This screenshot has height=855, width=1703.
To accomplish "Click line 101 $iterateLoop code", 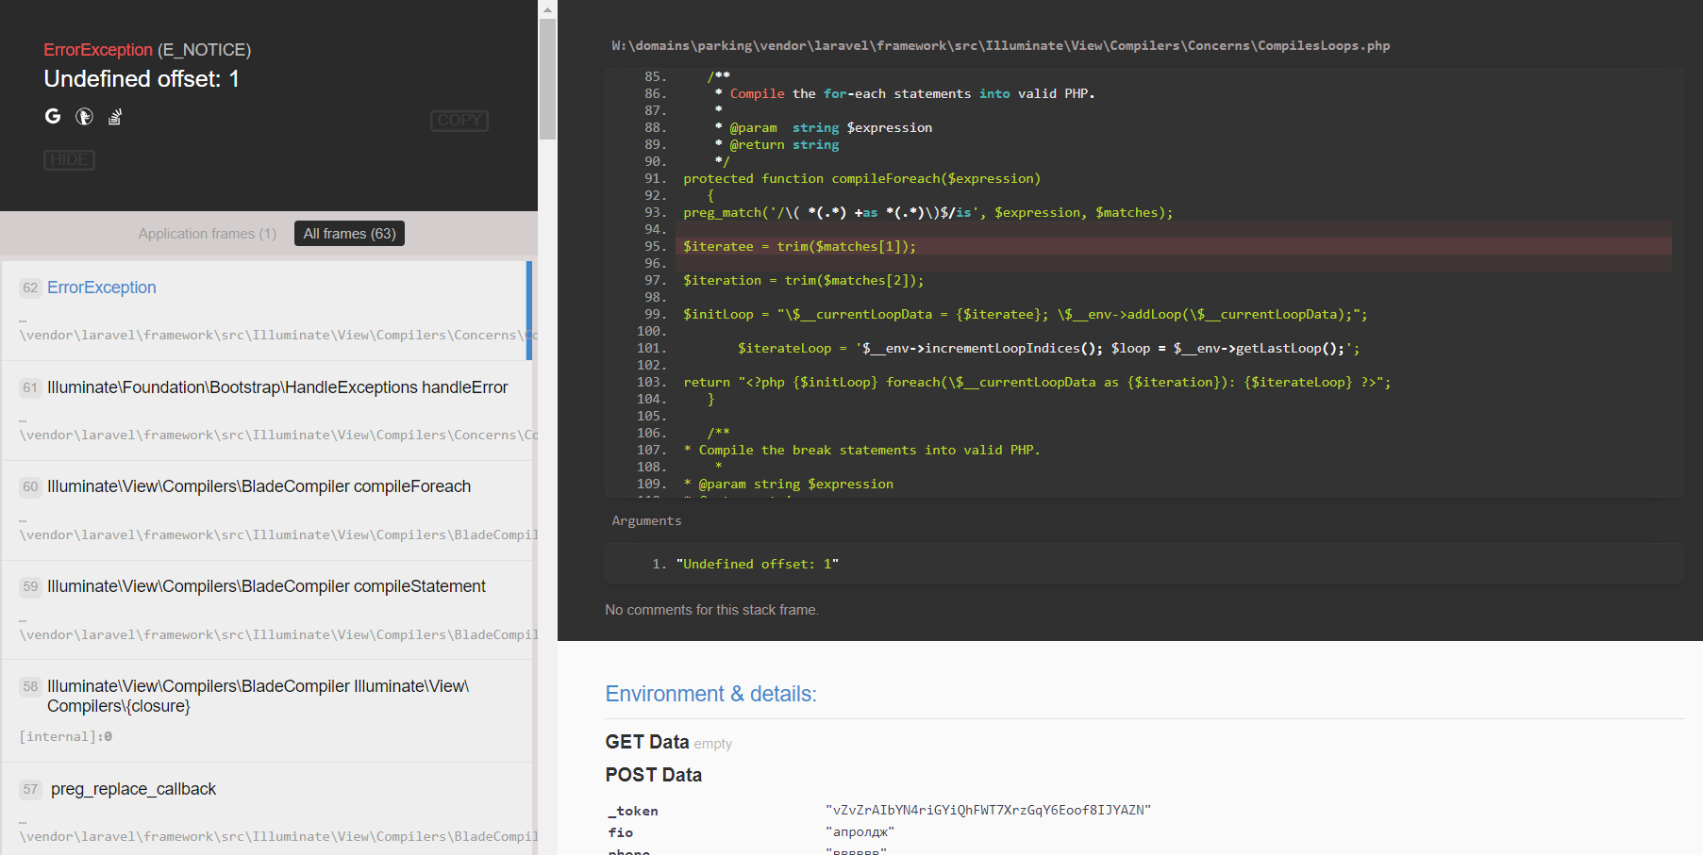I will 1048,349.
